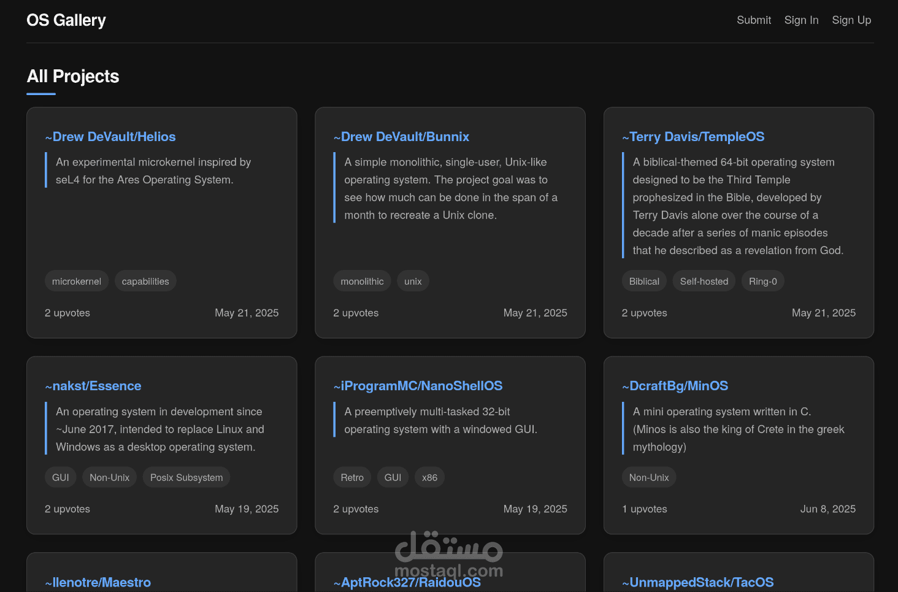Open the DcraftBg/MinOS project
Screen dimensions: 898x592
675,386
